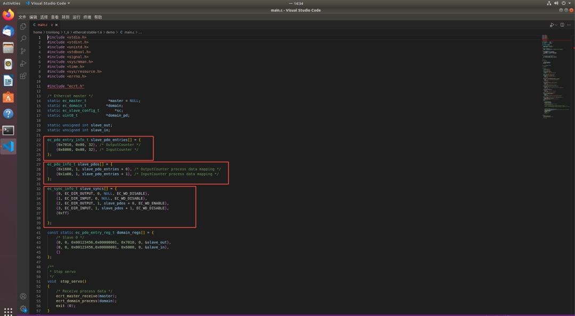Open the Search view in activity bar

[x=23, y=39]
